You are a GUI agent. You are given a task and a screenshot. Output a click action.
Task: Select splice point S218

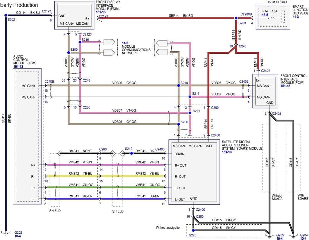(178, 85)
